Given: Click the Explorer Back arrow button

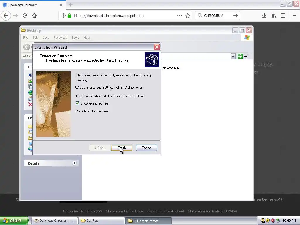Looking at the screenshot, I should (27, 47).
